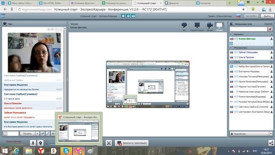Open Internet Explorer from the Windows taskbar
Image resolution: width=275 pixels, height=155 pixels.
[x=16, y=151]
